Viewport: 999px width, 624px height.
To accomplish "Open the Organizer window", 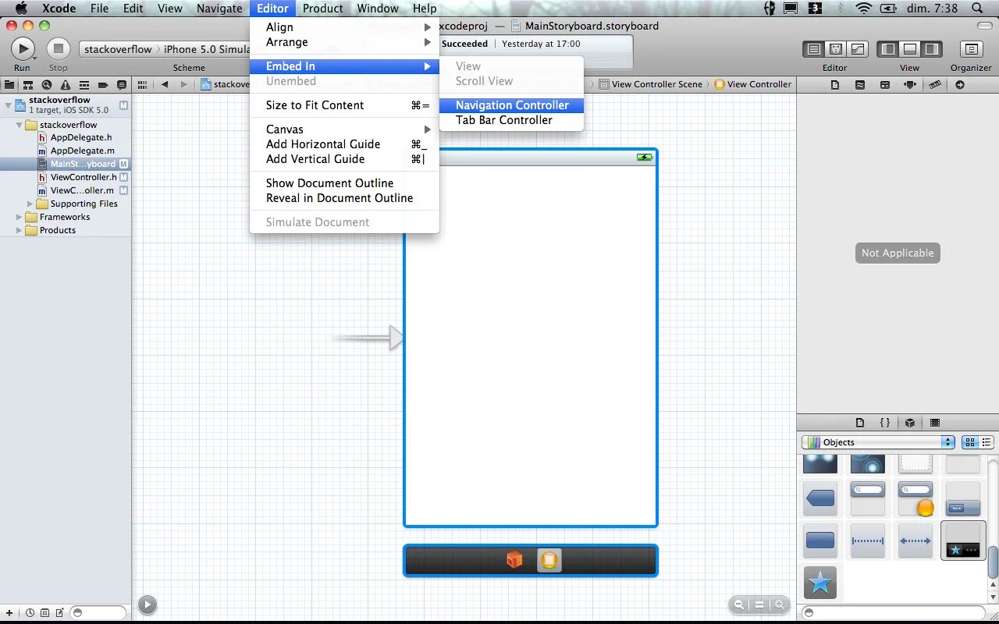I will point(971,49).
